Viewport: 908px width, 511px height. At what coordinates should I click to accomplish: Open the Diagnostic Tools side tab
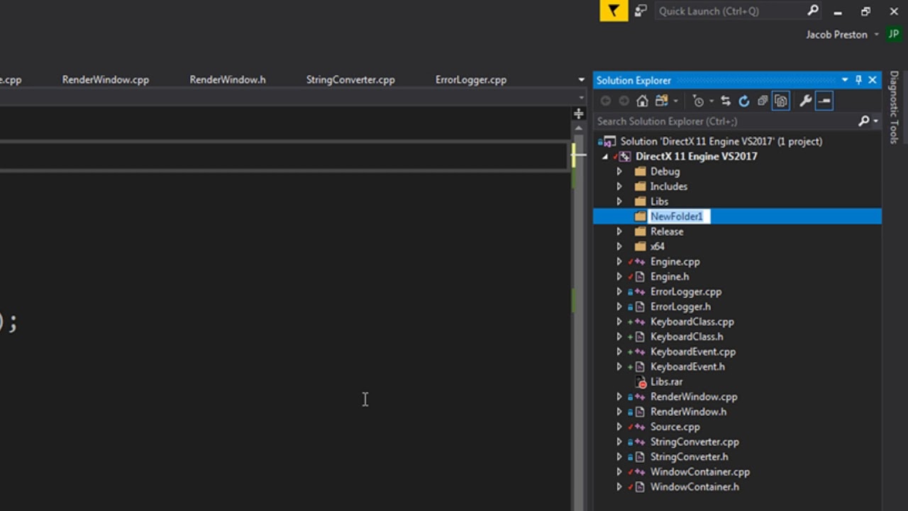tap(895, 107)
